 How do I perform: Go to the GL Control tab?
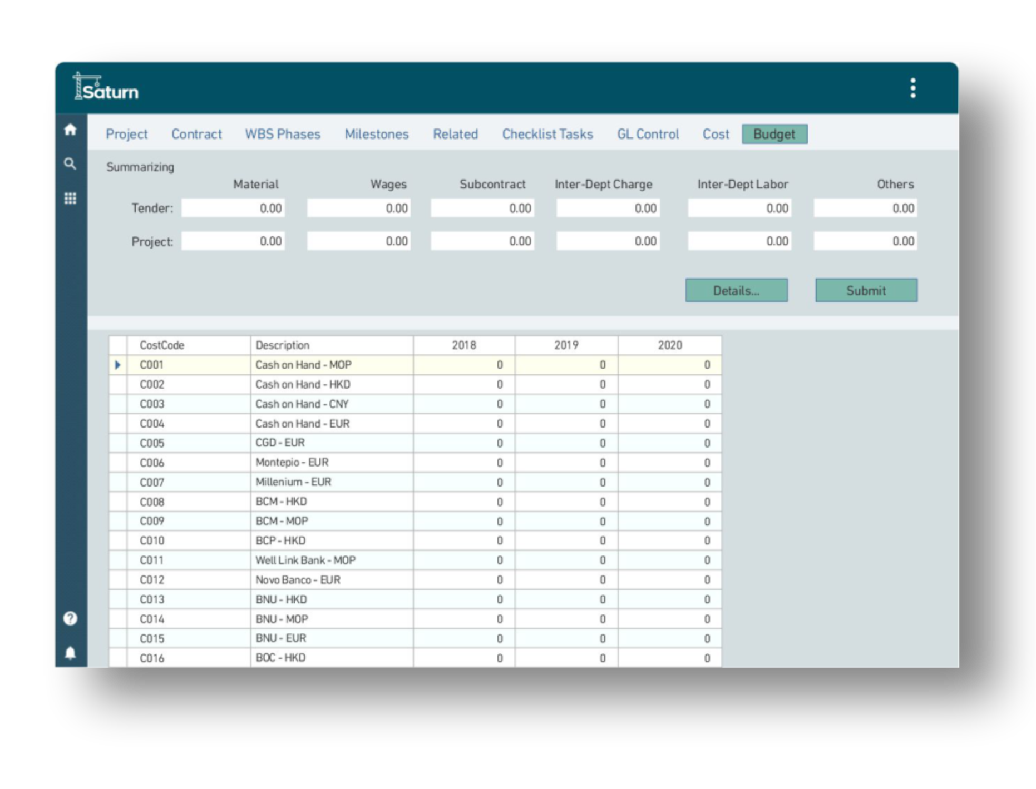[648, 135]
